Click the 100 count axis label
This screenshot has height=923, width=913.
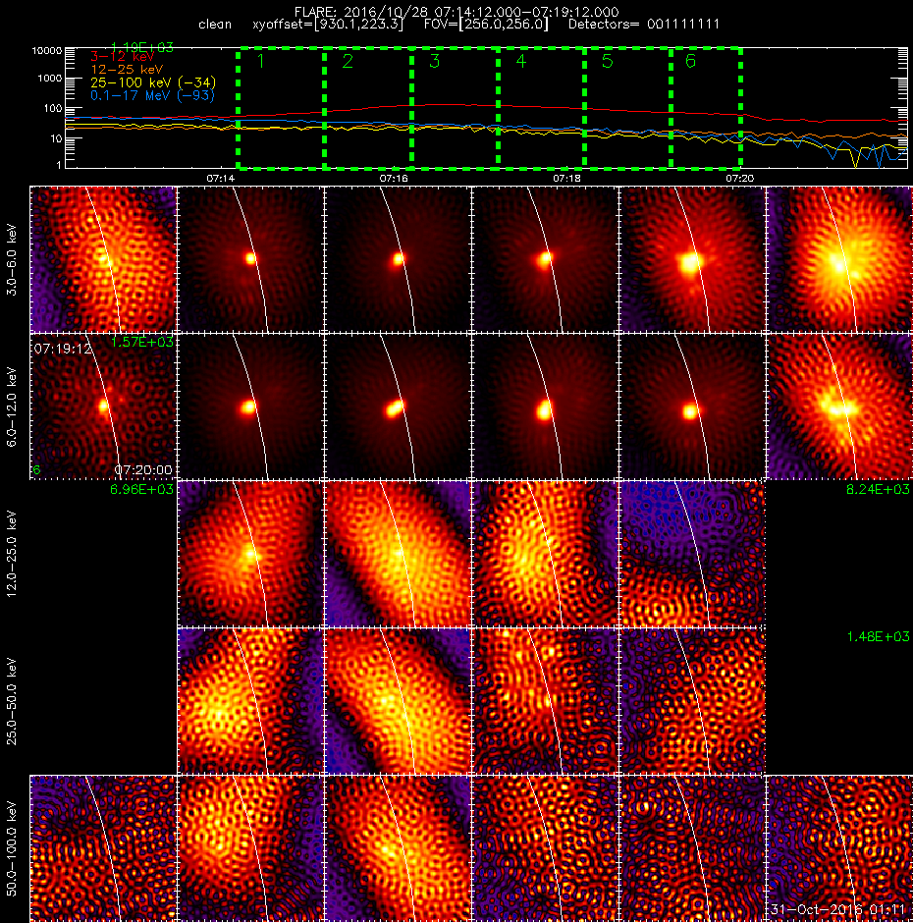coord(52,108)
